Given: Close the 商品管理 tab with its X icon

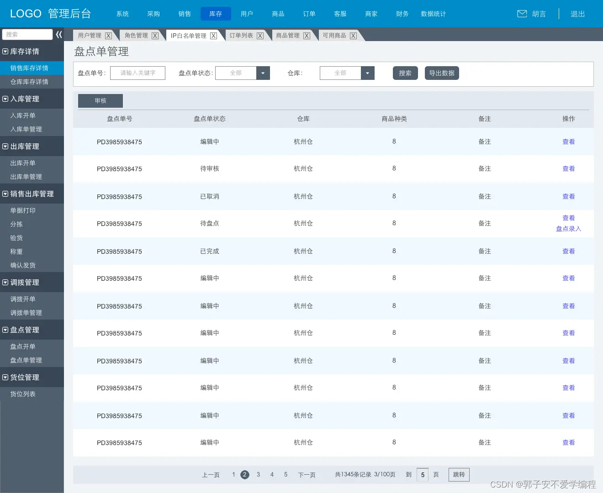Looking at the screenshot, I should (x=307, y=36).
